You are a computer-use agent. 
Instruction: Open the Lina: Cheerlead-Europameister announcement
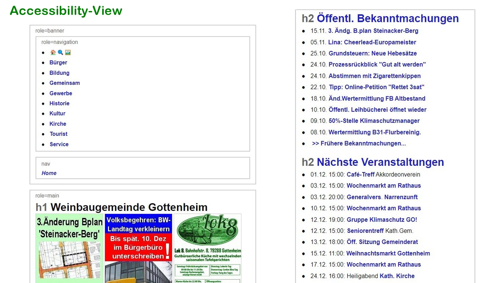coord(372,42)
